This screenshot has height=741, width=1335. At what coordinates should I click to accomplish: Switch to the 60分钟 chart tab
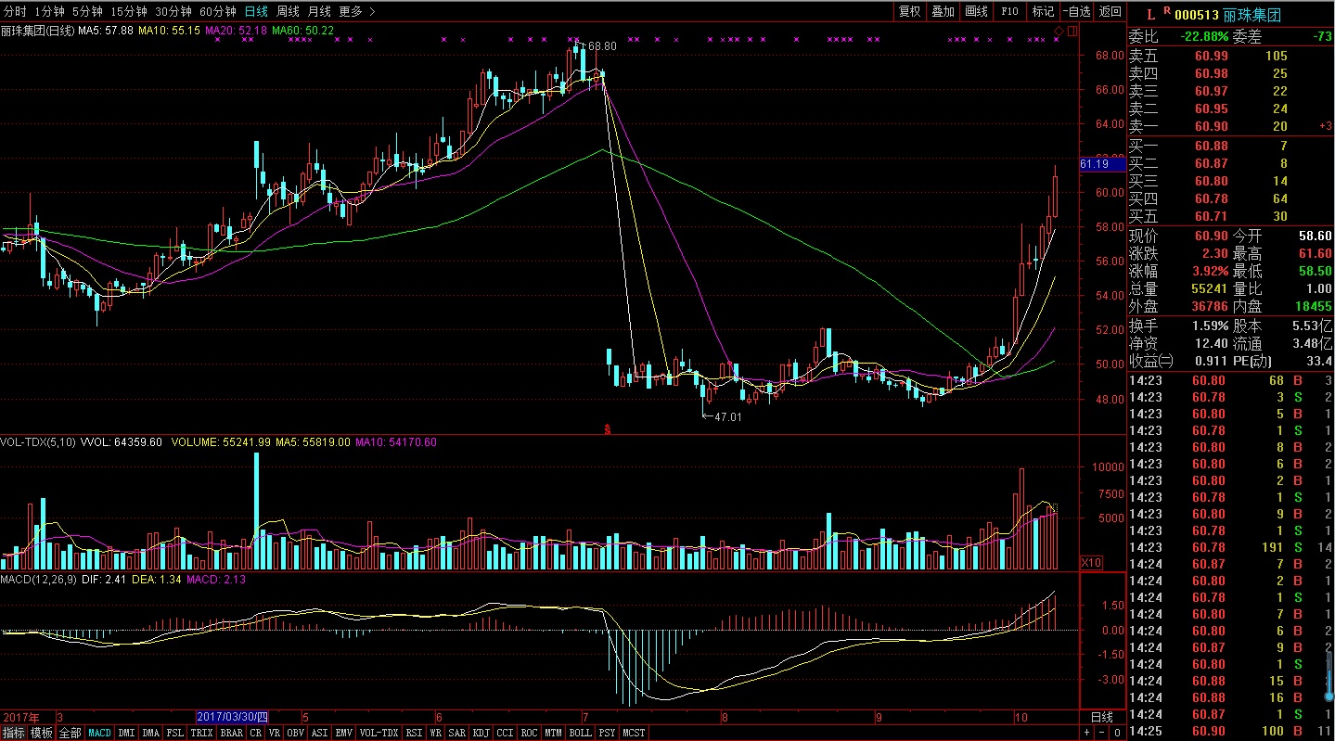[x=218, y=11]
